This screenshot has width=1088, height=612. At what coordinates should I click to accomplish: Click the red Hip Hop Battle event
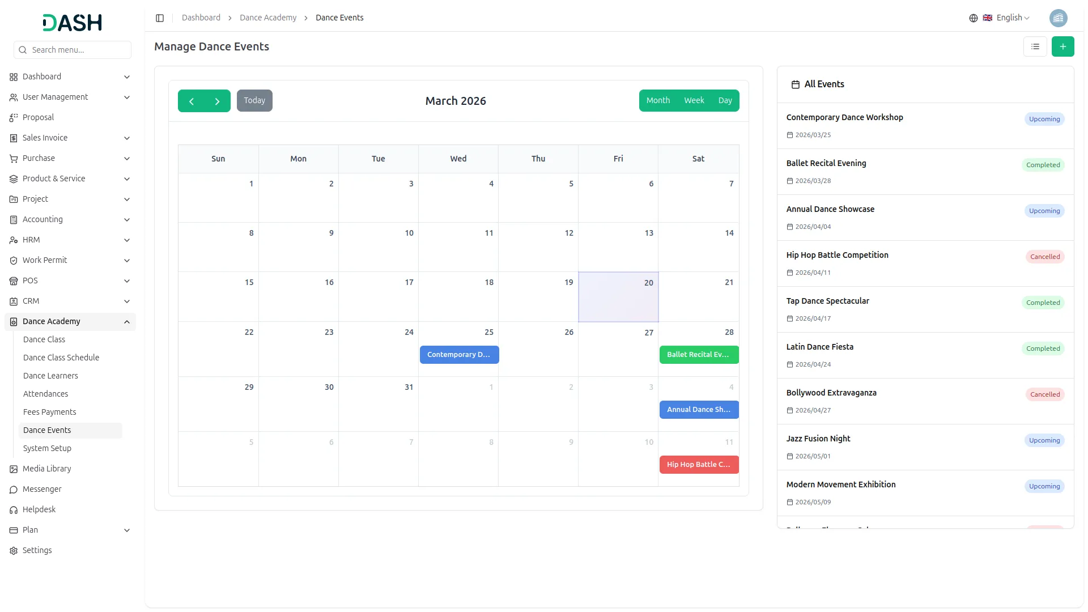click(x=698, y=465)
